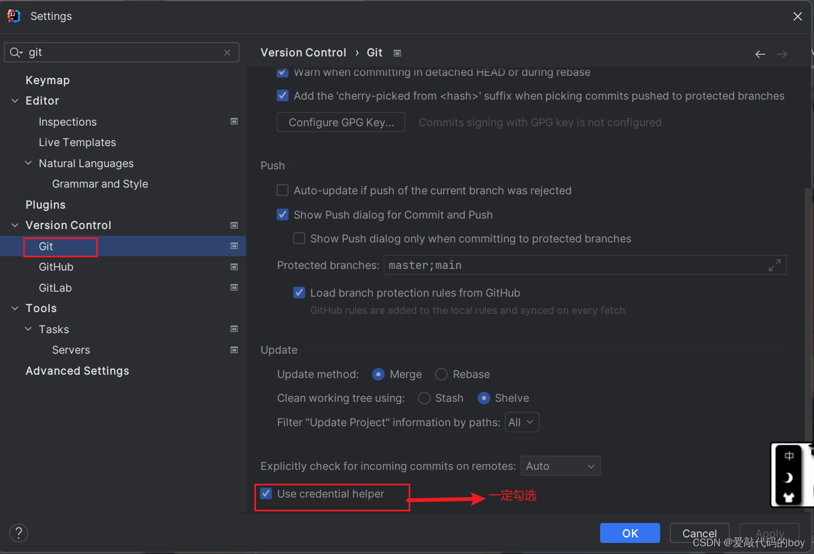Toggle Show Push dialog for Commit and Push

point(283,215)
